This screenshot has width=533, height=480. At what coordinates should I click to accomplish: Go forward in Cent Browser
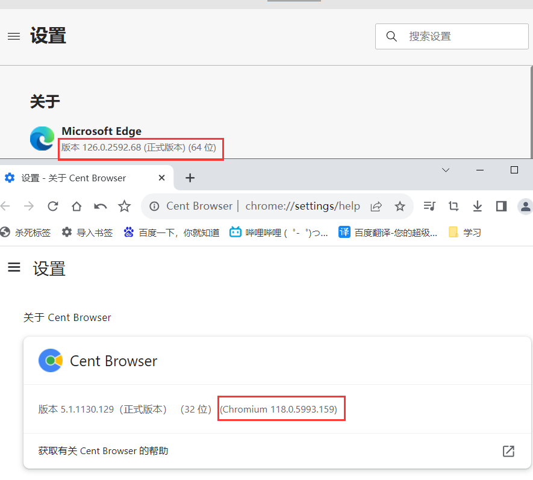[29, 206]
